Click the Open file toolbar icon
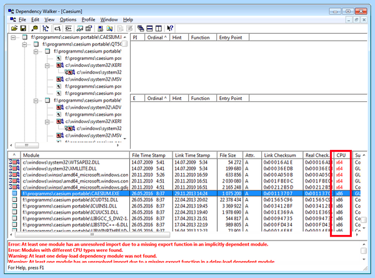This screenshot has width=375, height=278. 14,29
